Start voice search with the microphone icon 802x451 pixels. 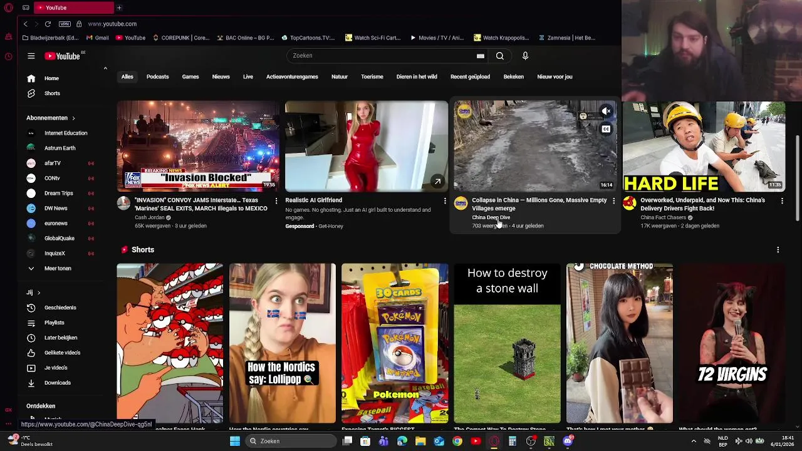[525, 56]
